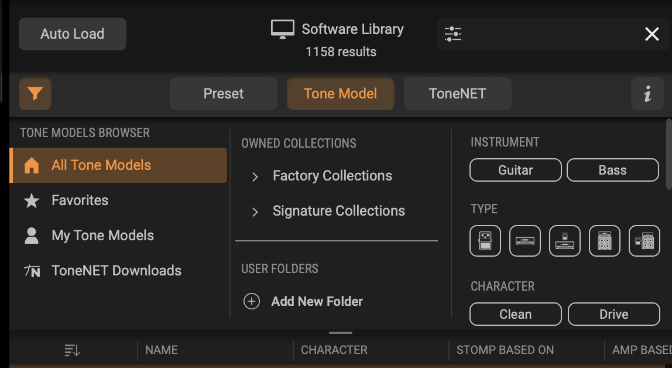Open the sliders settings icon in the search bar
The height and width of the screenshot is (368, 672).
point(453,34)
